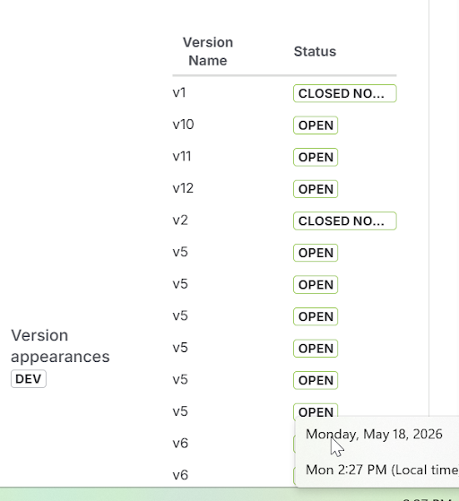The width and height of the screenshot is (459, 501).
Task: Click the CLOSED NO... badge for v2
Action: [x=345, y=220]
